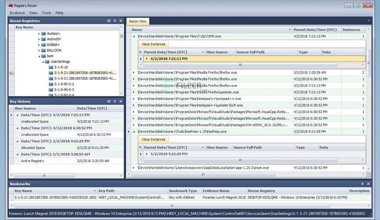The height and width of the screenshot is (220, 380).
Task: Open Value Instances tab under 7zFM.exe
Action: coord(153,44)
